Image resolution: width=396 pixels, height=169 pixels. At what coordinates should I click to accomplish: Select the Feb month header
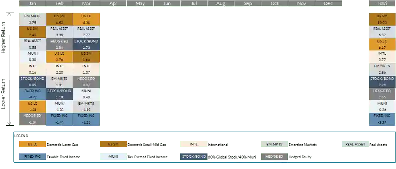pyautogui.click(x=60, y=3)
